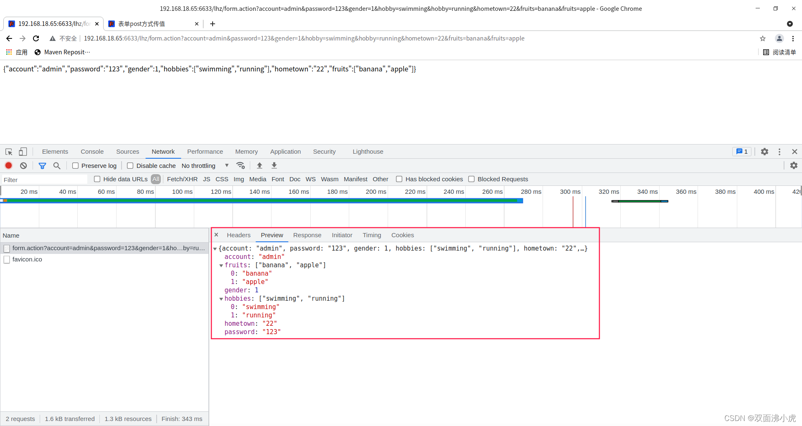This screenshot has width=802, height=426.
Task: Clear the network log
Action: pyautogui.click(x=23, y=165)
